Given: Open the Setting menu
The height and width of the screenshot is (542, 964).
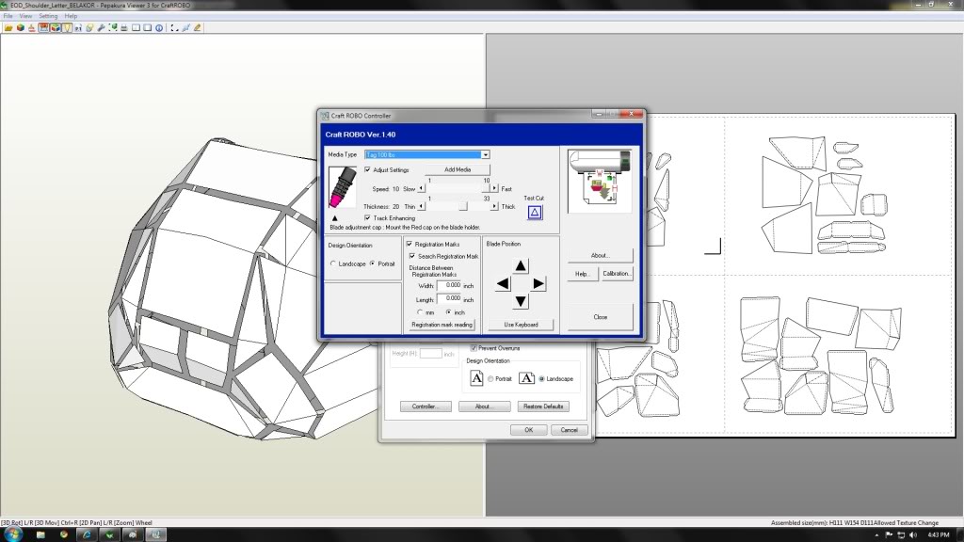Looking at the screenshot, I should (x=48, y=16).
